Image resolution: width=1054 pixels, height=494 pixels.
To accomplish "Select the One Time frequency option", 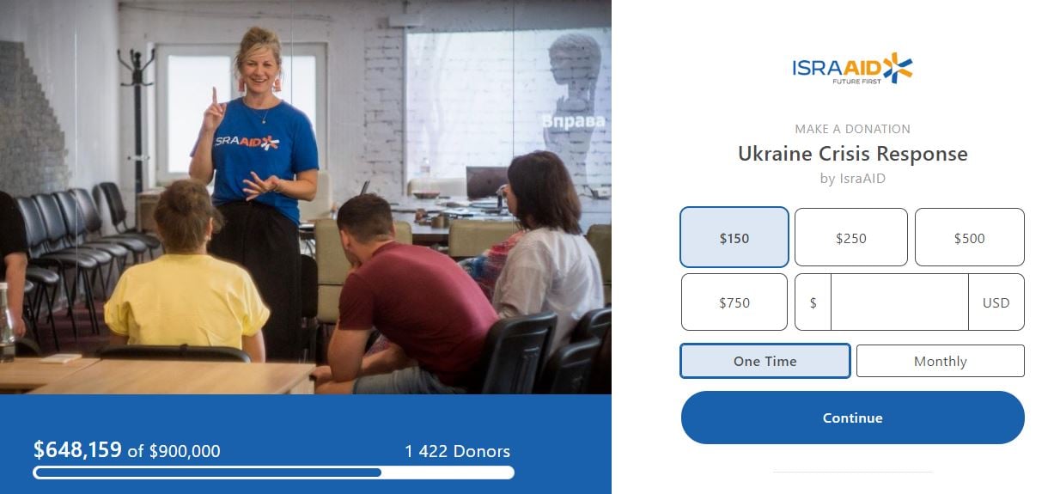I will tap(765, 361).
